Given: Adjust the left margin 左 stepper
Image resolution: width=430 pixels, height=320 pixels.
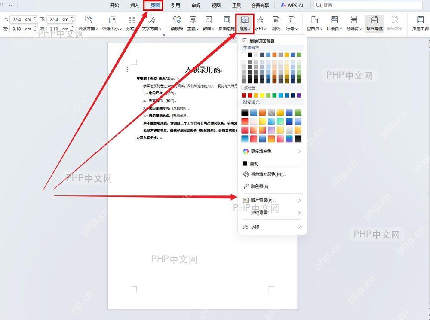Looking at the screenshot, I should (35, 29).
